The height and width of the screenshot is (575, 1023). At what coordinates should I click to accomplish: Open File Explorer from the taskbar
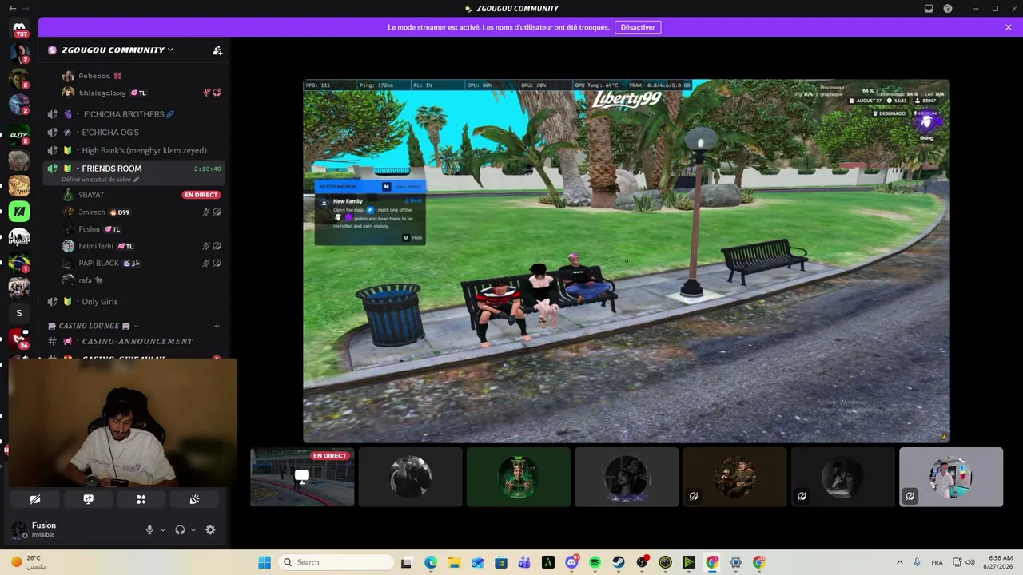point(454,562)
